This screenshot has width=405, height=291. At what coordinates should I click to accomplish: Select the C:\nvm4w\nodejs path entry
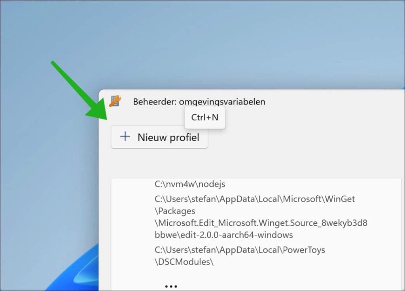point(190,184)
